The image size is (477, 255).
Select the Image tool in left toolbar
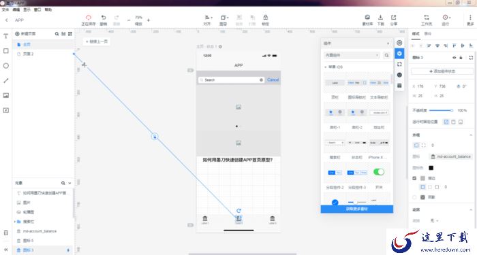(x=5, y=95)
